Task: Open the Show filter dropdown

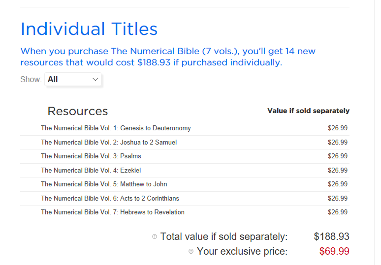Action: [x=73, y=79]
